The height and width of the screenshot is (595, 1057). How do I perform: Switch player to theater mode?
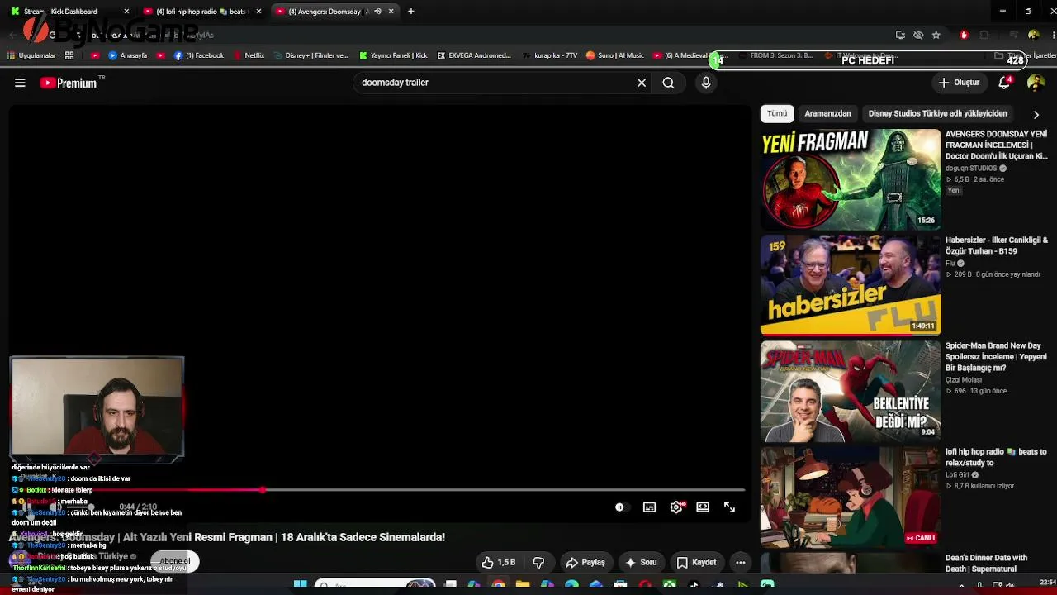703,507
